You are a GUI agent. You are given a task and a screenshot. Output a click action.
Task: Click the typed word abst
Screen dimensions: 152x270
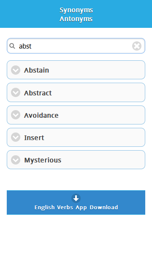click(x=25, y=46)
